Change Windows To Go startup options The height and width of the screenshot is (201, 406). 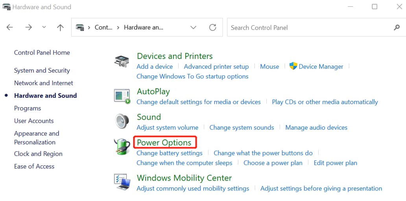tap(192, 77)
